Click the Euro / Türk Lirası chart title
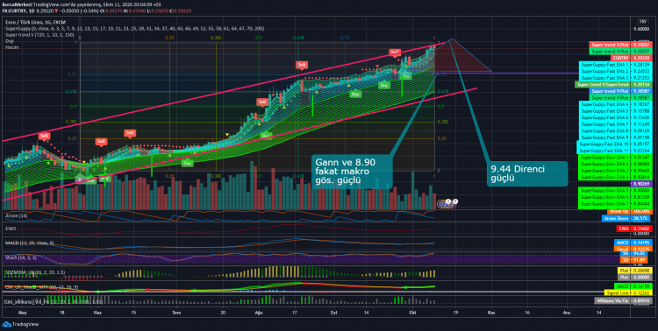This screenshot has width=658, height=331. [x=35, y=22]
